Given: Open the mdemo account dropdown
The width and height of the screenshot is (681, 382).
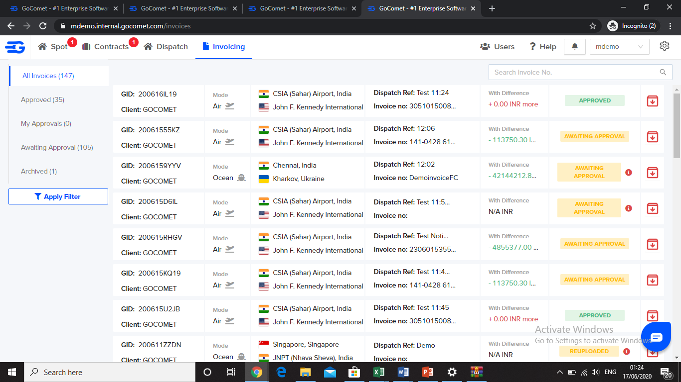Looking at the screenshot, I should click(x=620, y=47).
